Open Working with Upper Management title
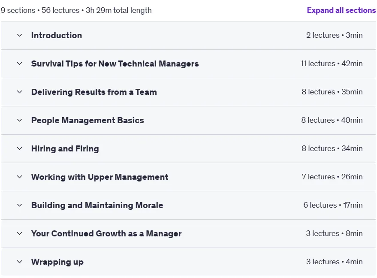 (x=100, y=177)
